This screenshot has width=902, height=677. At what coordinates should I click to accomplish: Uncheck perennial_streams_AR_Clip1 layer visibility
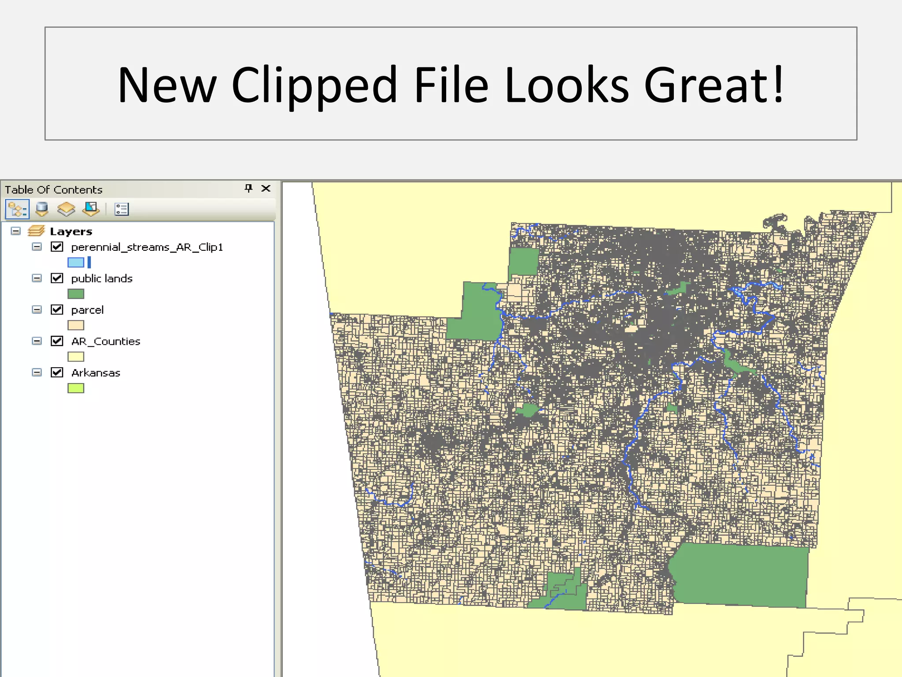57,247
